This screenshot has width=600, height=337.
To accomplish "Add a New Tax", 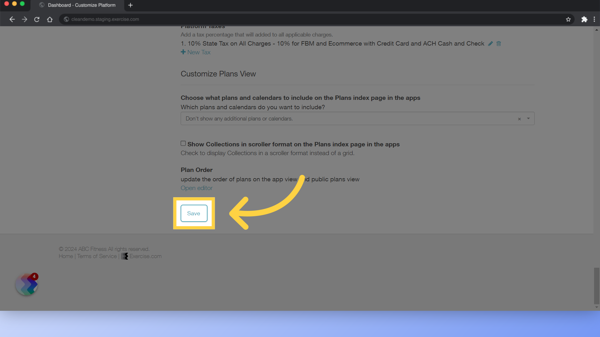I will tap(196, 52).
